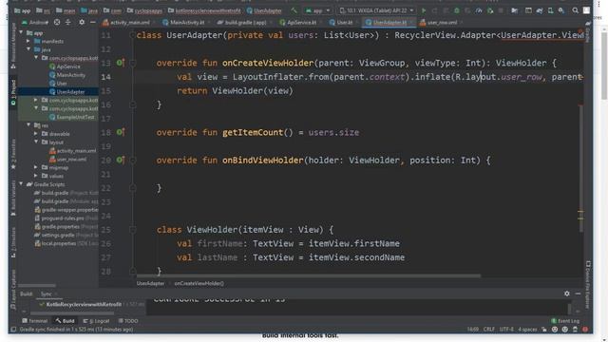The height and width of the screenshot is (342, 608).
Task: Click override gutter icon on line 18
Action: (x=121, y=132)
